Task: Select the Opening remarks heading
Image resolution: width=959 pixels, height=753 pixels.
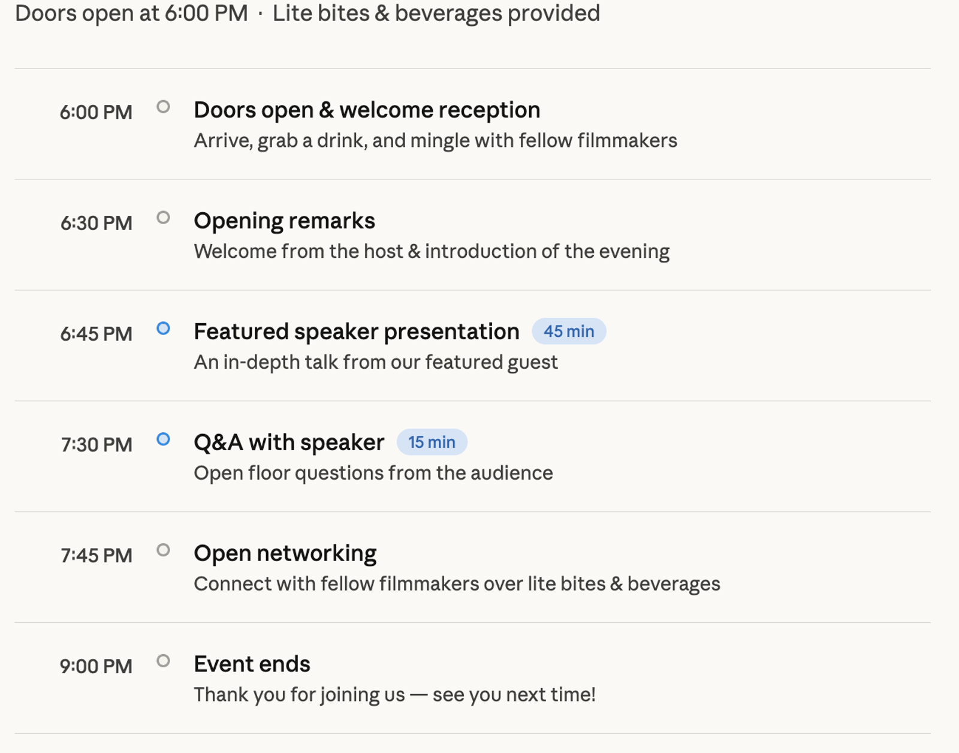Action: pyautogui.click(x=284, y=221)
